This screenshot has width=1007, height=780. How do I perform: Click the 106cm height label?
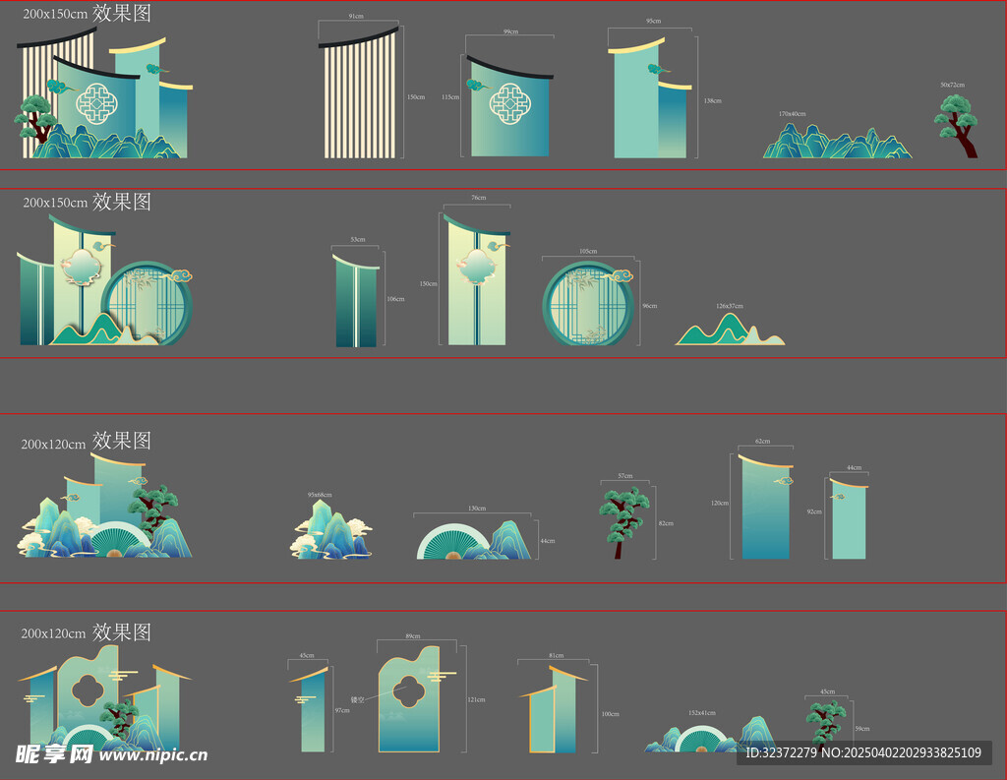pyautogui.click(x=395, y=299)
